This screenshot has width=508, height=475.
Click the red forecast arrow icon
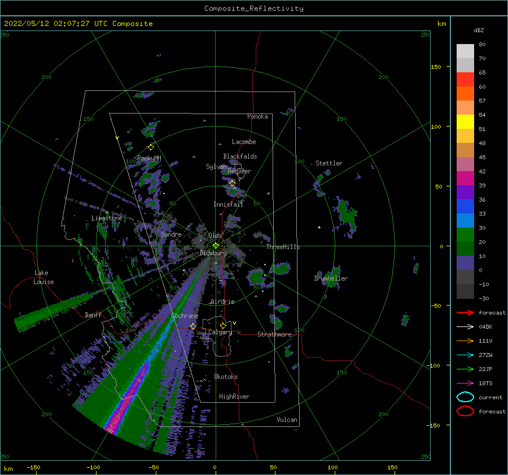(465, 312)
